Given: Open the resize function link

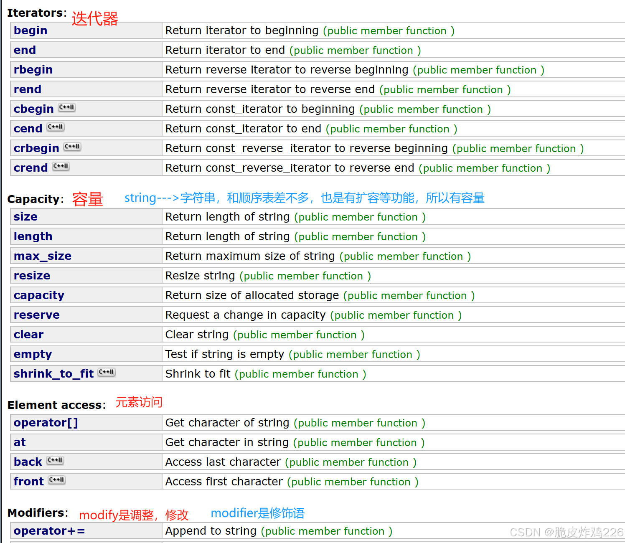Looking at the screenshot, I should pos(32,276).
